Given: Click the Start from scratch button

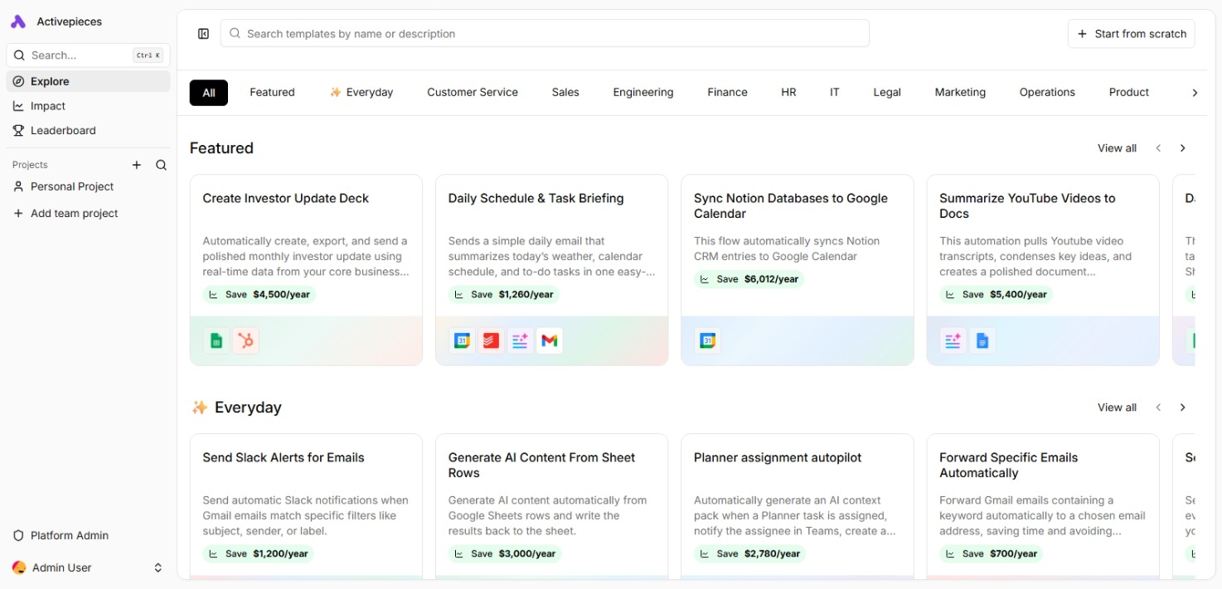Looking at the screenshot, I should [x=1132, y=34].
